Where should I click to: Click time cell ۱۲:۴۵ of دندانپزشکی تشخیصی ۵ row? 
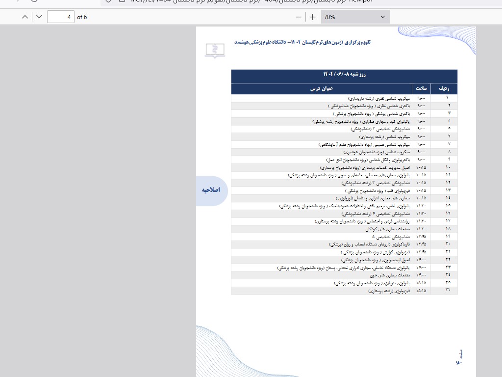coord(421,237)
